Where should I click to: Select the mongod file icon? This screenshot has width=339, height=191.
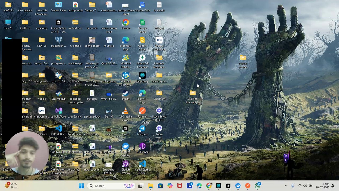click(x=159, y=24)
